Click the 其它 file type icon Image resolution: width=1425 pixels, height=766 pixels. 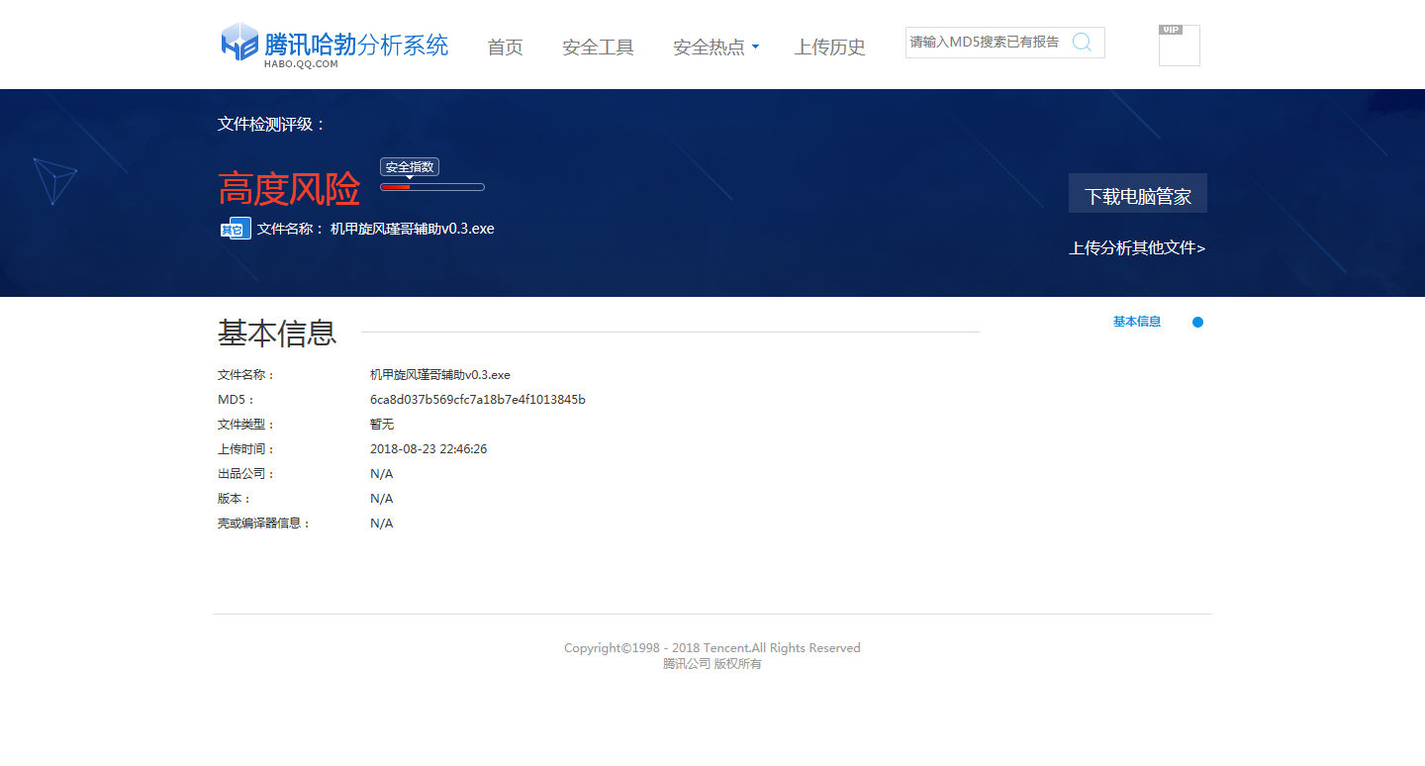[236, 229]
